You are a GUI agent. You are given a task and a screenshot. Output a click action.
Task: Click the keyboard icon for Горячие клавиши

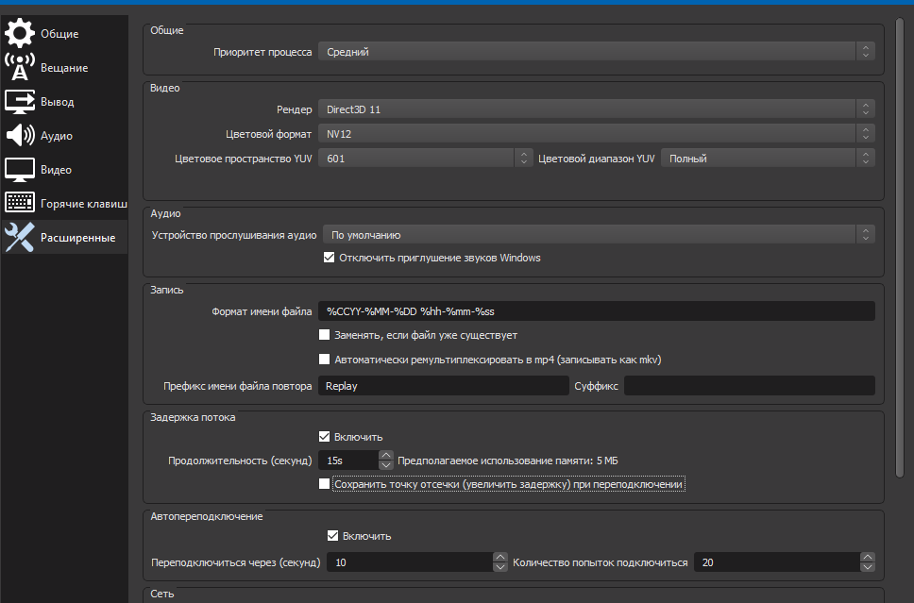20,203
